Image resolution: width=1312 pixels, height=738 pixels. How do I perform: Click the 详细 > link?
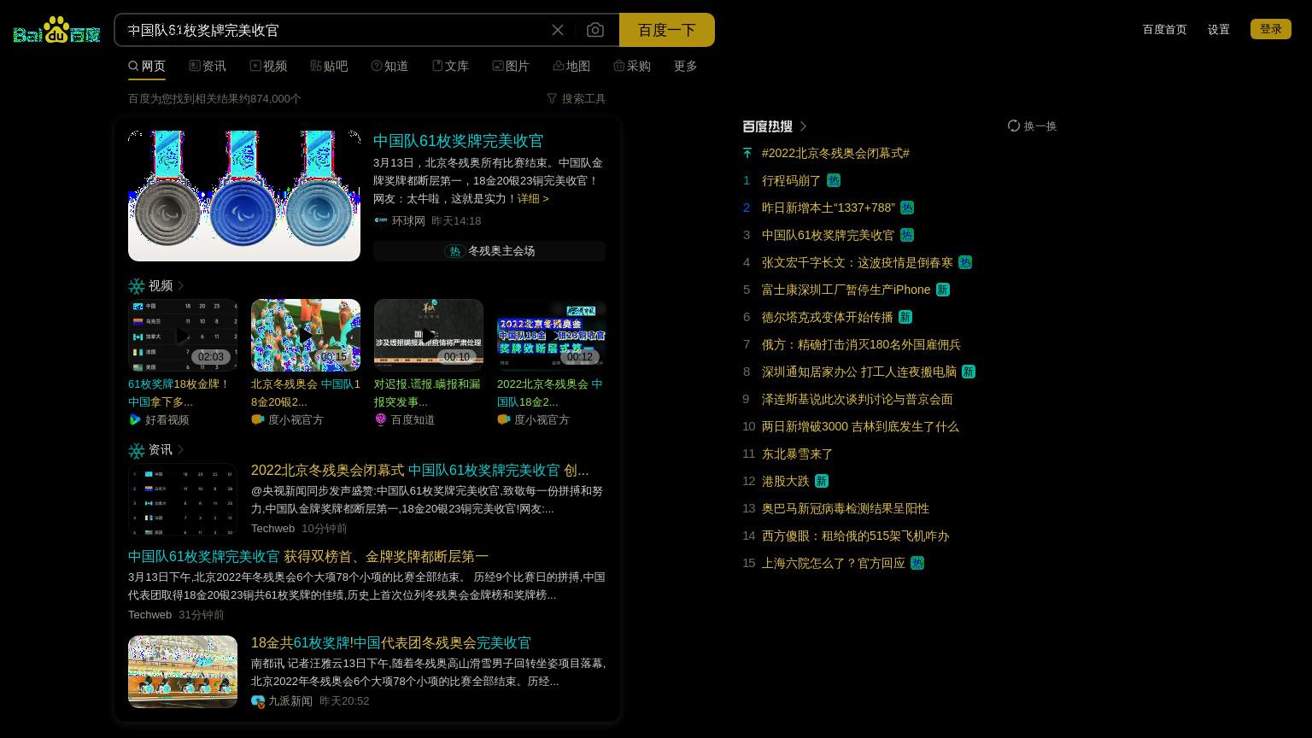tap(533, 198)
